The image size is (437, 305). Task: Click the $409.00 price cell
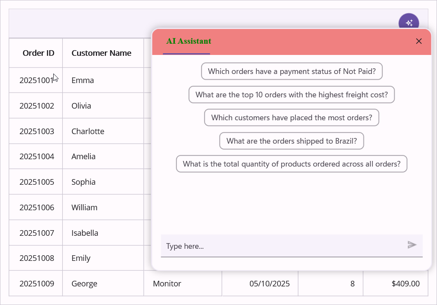tap(395, 283)
